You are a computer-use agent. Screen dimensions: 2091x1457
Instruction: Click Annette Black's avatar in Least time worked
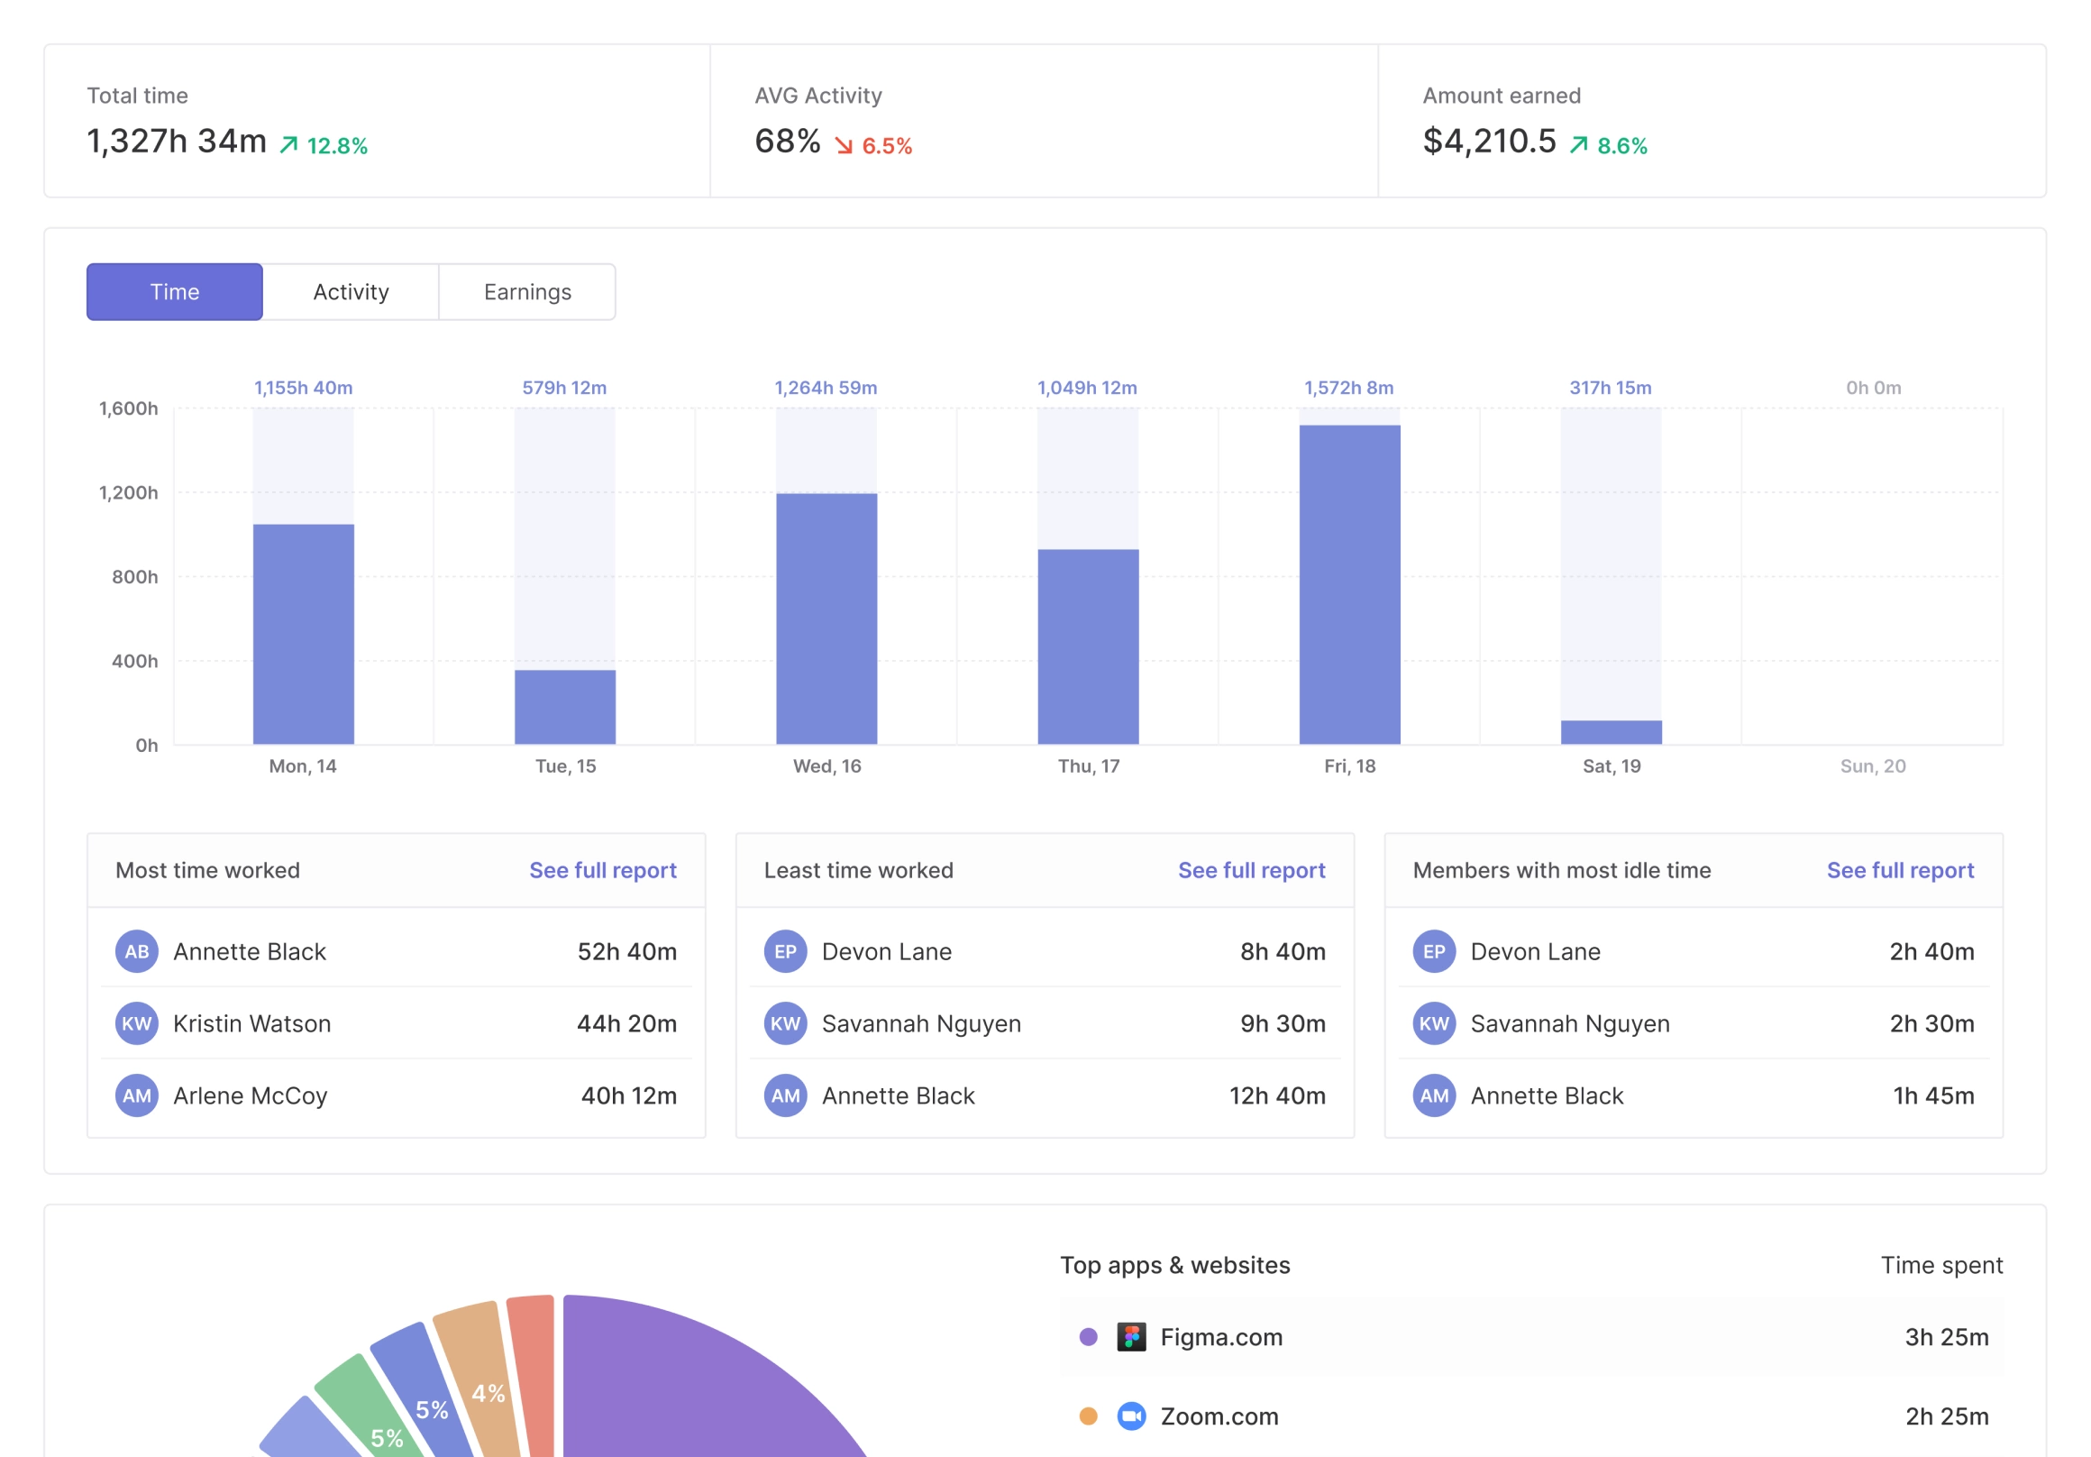[x=785, y=1095]
